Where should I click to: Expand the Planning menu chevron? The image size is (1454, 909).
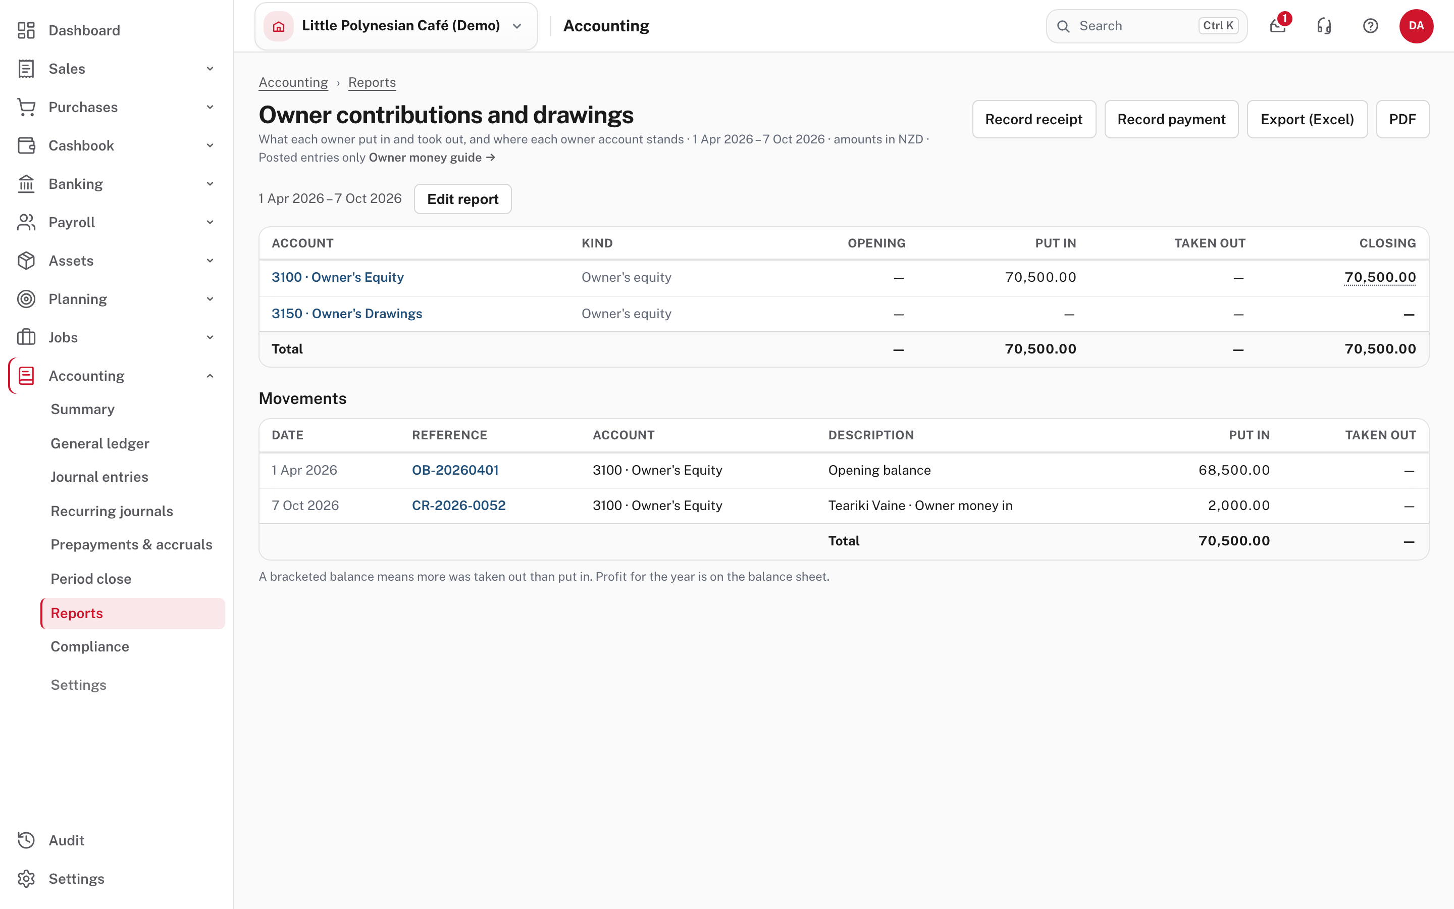[210, 299]
